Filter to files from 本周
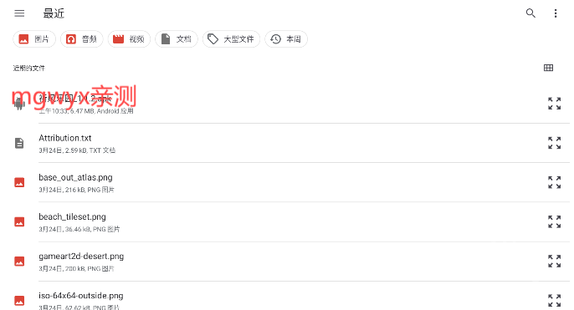Viewport: 574px width, 310px height. pos(286,39)
